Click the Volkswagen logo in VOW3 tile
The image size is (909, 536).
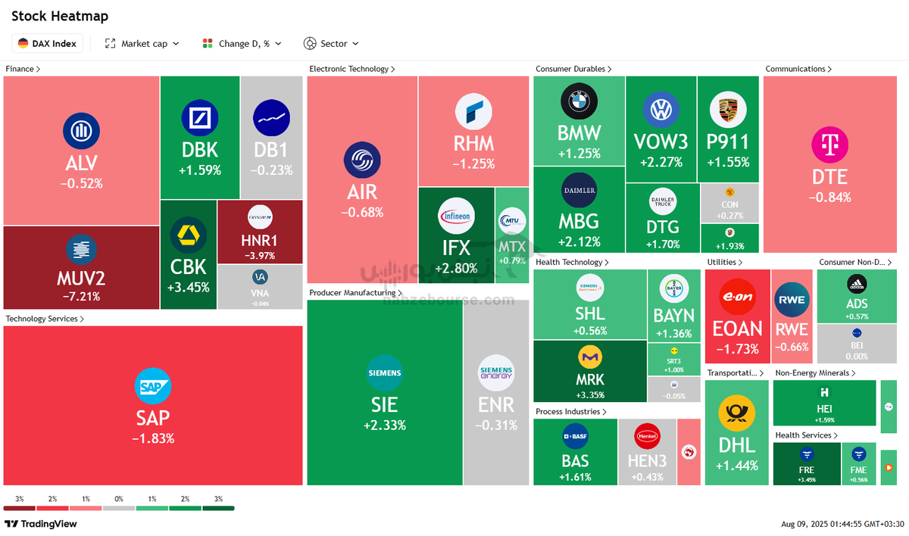[661, 111]
